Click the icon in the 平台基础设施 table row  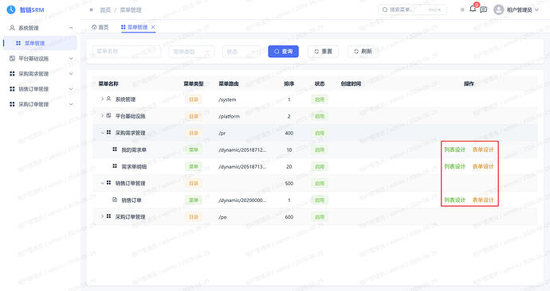(x=108, y=115)
